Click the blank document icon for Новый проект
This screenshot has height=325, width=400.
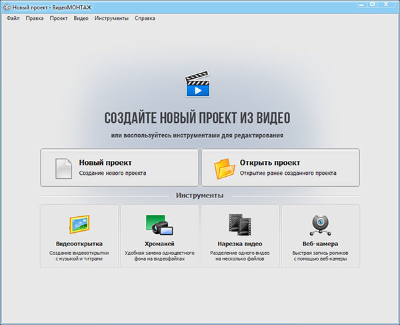tap(63, 168)
